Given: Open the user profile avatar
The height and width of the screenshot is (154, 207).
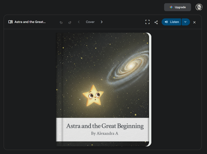Looking at the screenshot, I should click(x=199, y=7).
